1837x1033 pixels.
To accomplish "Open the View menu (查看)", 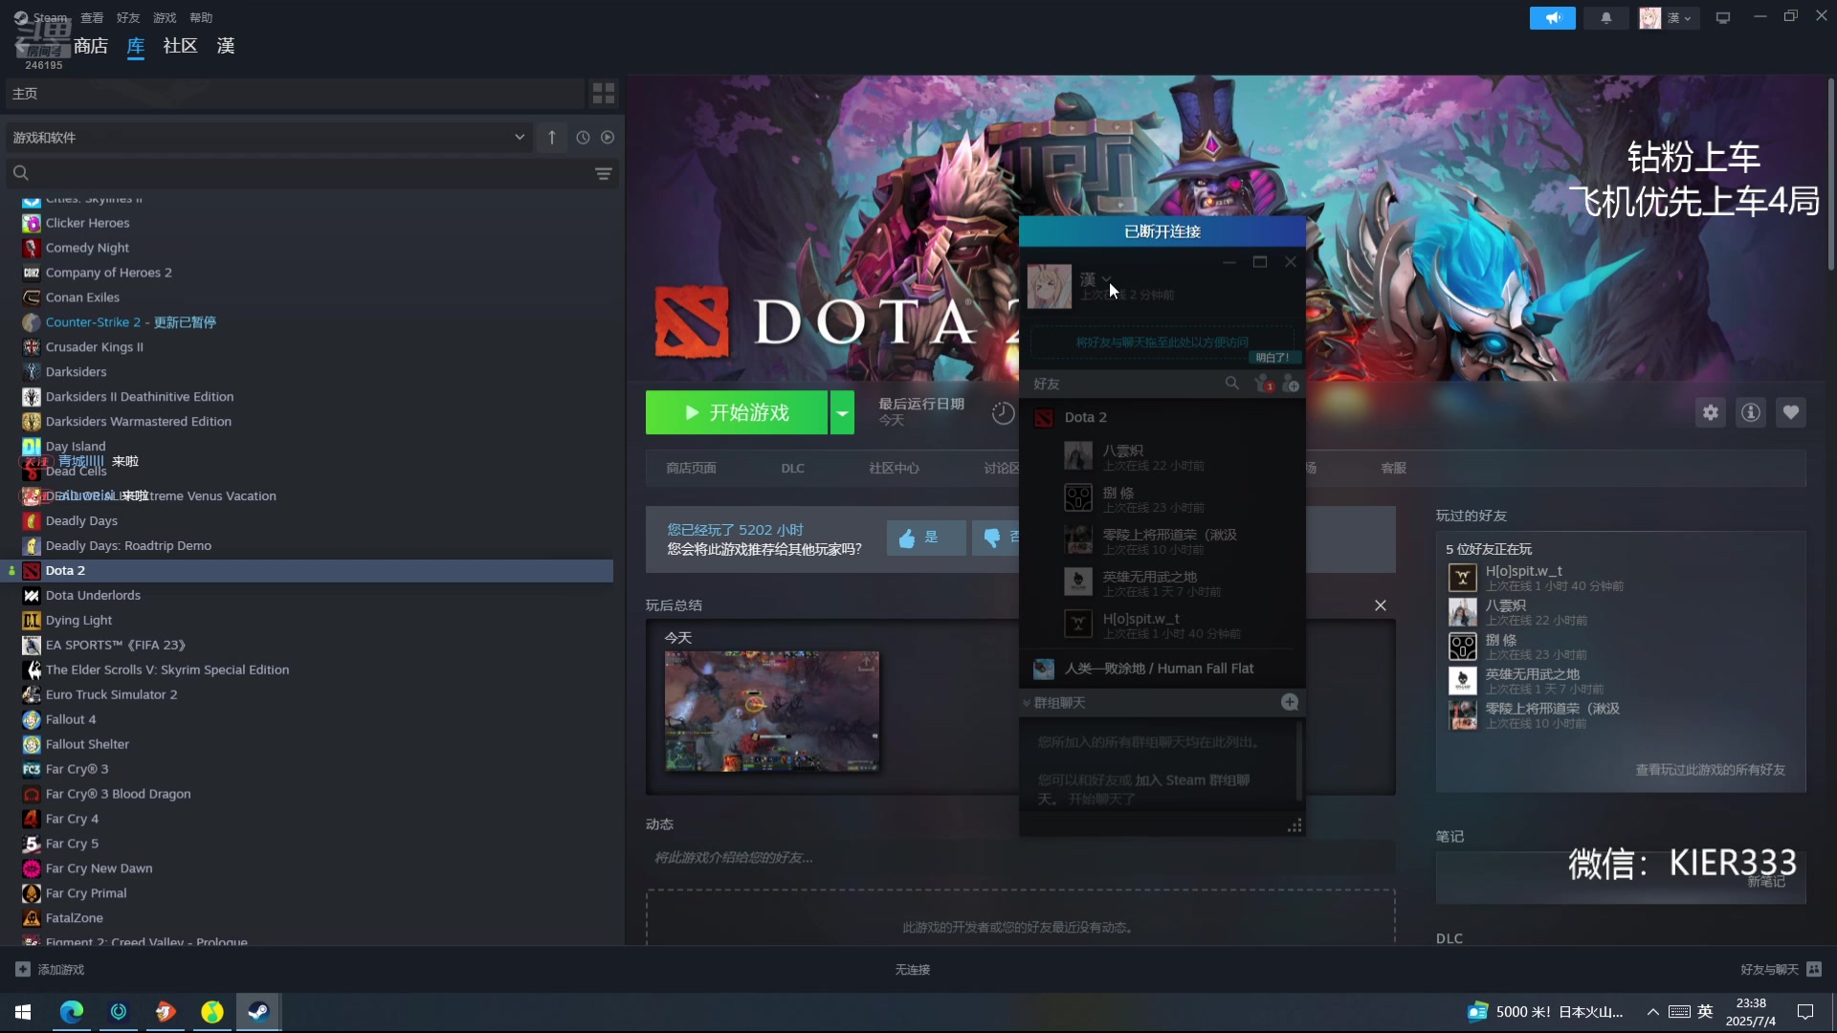I will tap(92, 18).
